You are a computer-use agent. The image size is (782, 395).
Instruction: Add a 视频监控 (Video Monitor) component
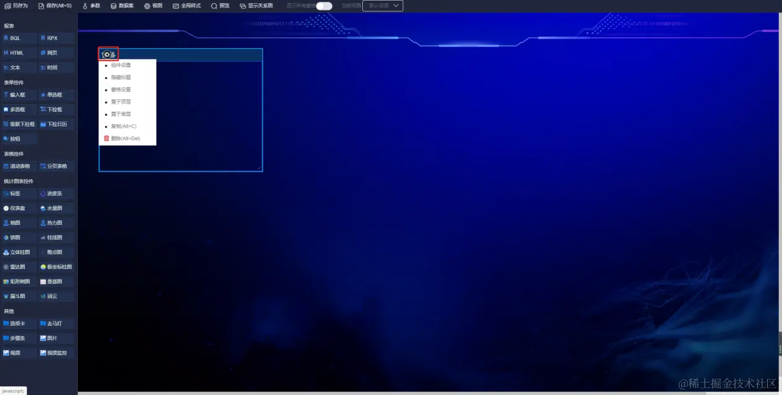click(56, 353)
